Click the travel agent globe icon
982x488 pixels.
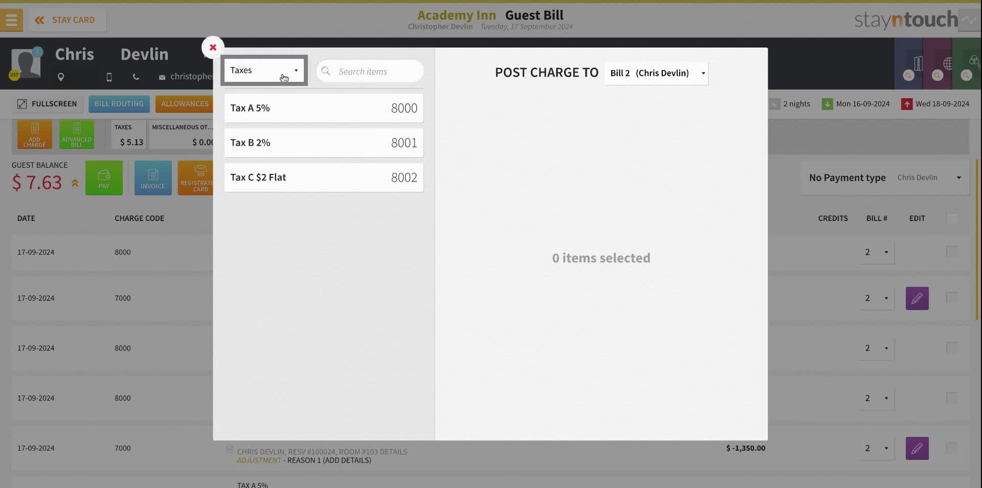click(x=948, y=63)
